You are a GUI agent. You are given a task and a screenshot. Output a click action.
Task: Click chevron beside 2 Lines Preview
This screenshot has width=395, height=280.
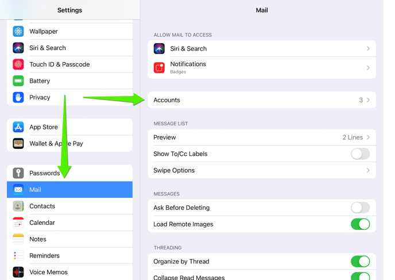[x=368, y=137]
